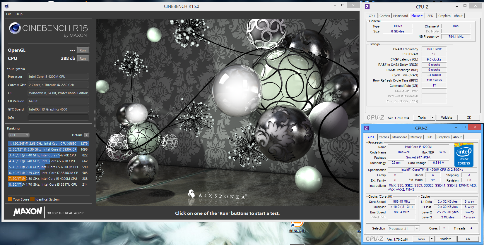The height and width of the screenshot is (245, 484).
Task: Switch to Graphics tab in lower CPU-Z window
Action: pos(443,137)
